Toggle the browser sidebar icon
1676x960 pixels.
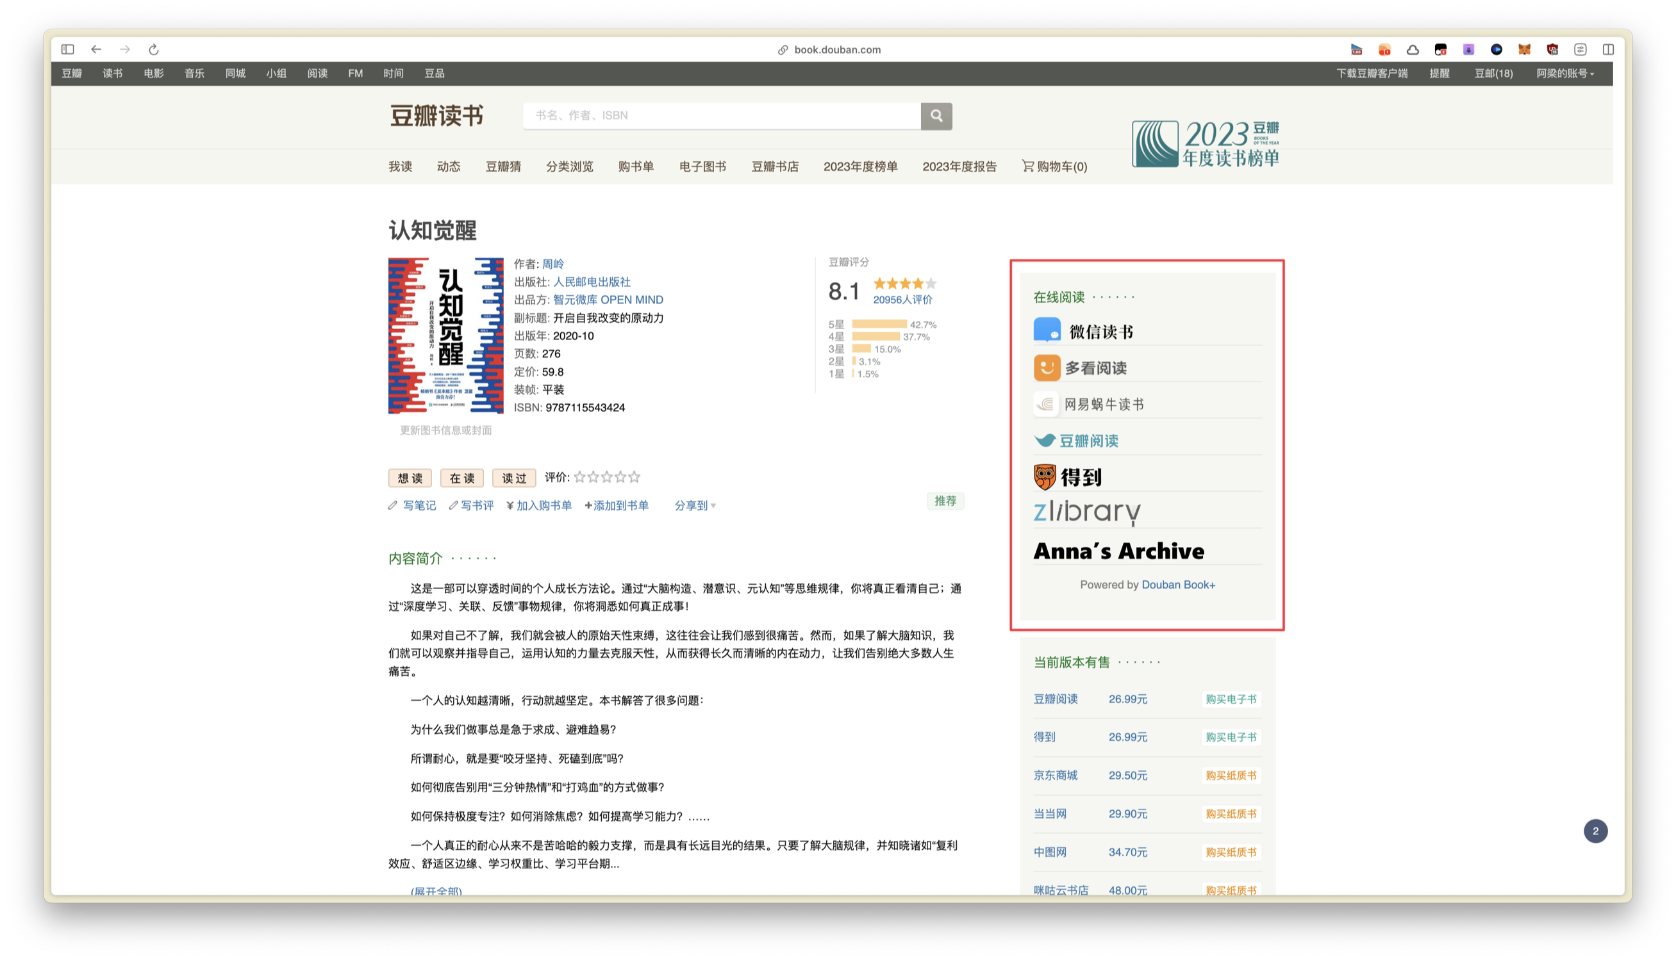coord(67,49)
